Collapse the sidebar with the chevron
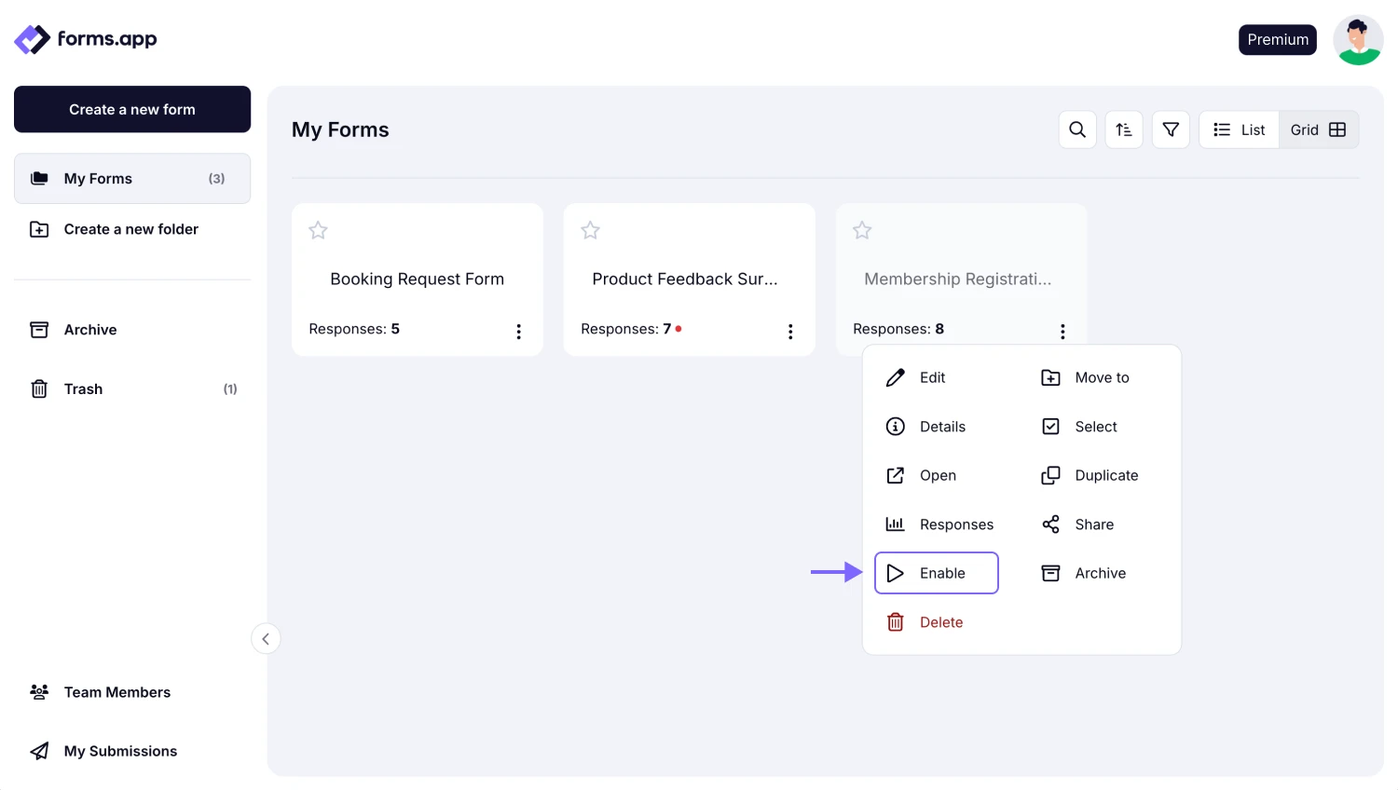The image size is (1398, 790). click(x=266, y=638)
